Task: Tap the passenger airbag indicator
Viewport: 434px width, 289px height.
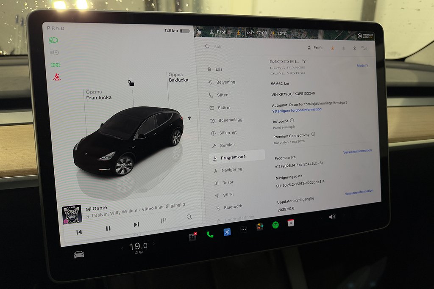Action: (x=365, y=36)
